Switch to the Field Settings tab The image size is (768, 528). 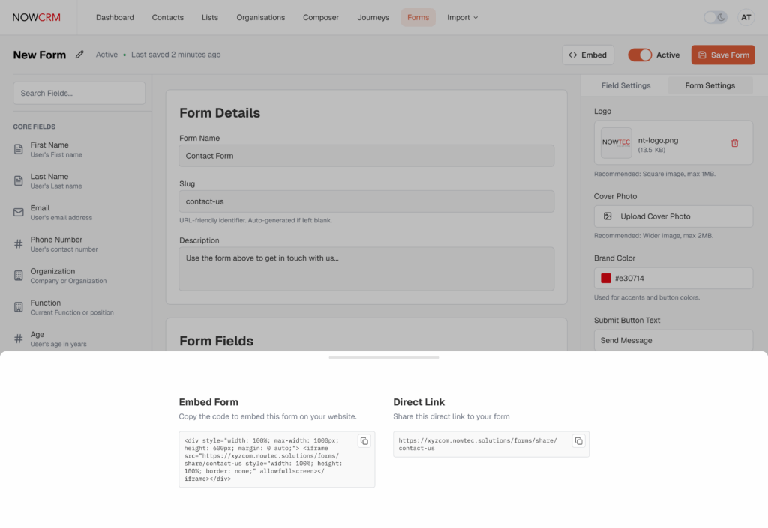coord(625,85)
